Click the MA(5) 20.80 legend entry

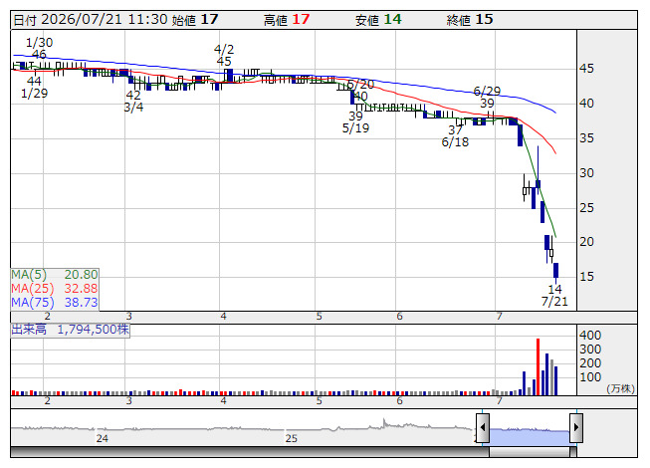point(55,275)
